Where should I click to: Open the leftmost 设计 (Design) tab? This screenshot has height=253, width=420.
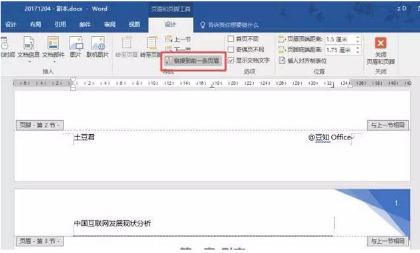(11, 24)
